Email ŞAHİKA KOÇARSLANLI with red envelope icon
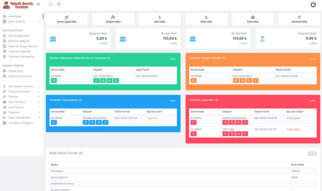 tap(239, 122)
